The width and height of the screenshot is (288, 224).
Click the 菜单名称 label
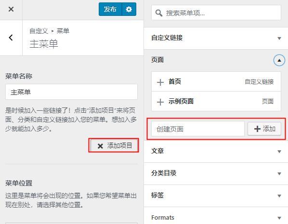(x=19, y=76)
